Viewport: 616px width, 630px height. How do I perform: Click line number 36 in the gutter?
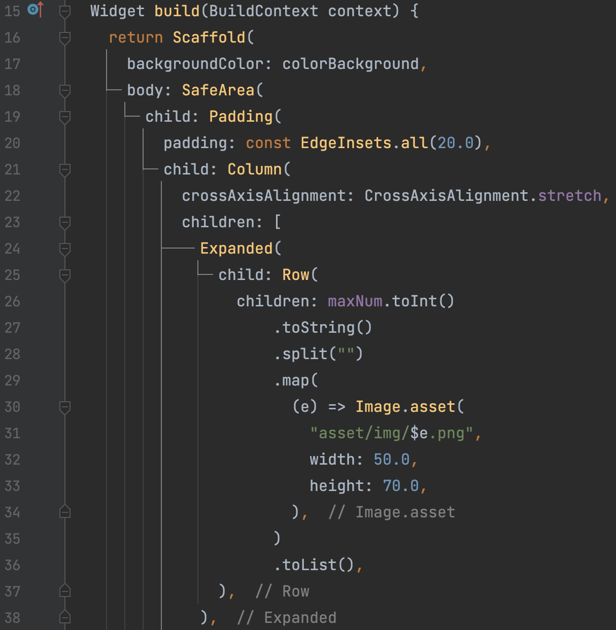12,565
